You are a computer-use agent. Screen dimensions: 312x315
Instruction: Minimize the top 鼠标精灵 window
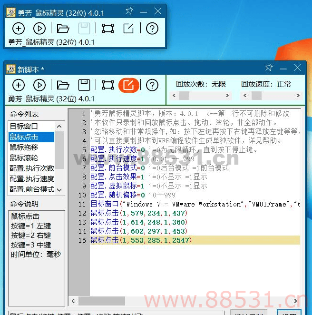[144, 12]
